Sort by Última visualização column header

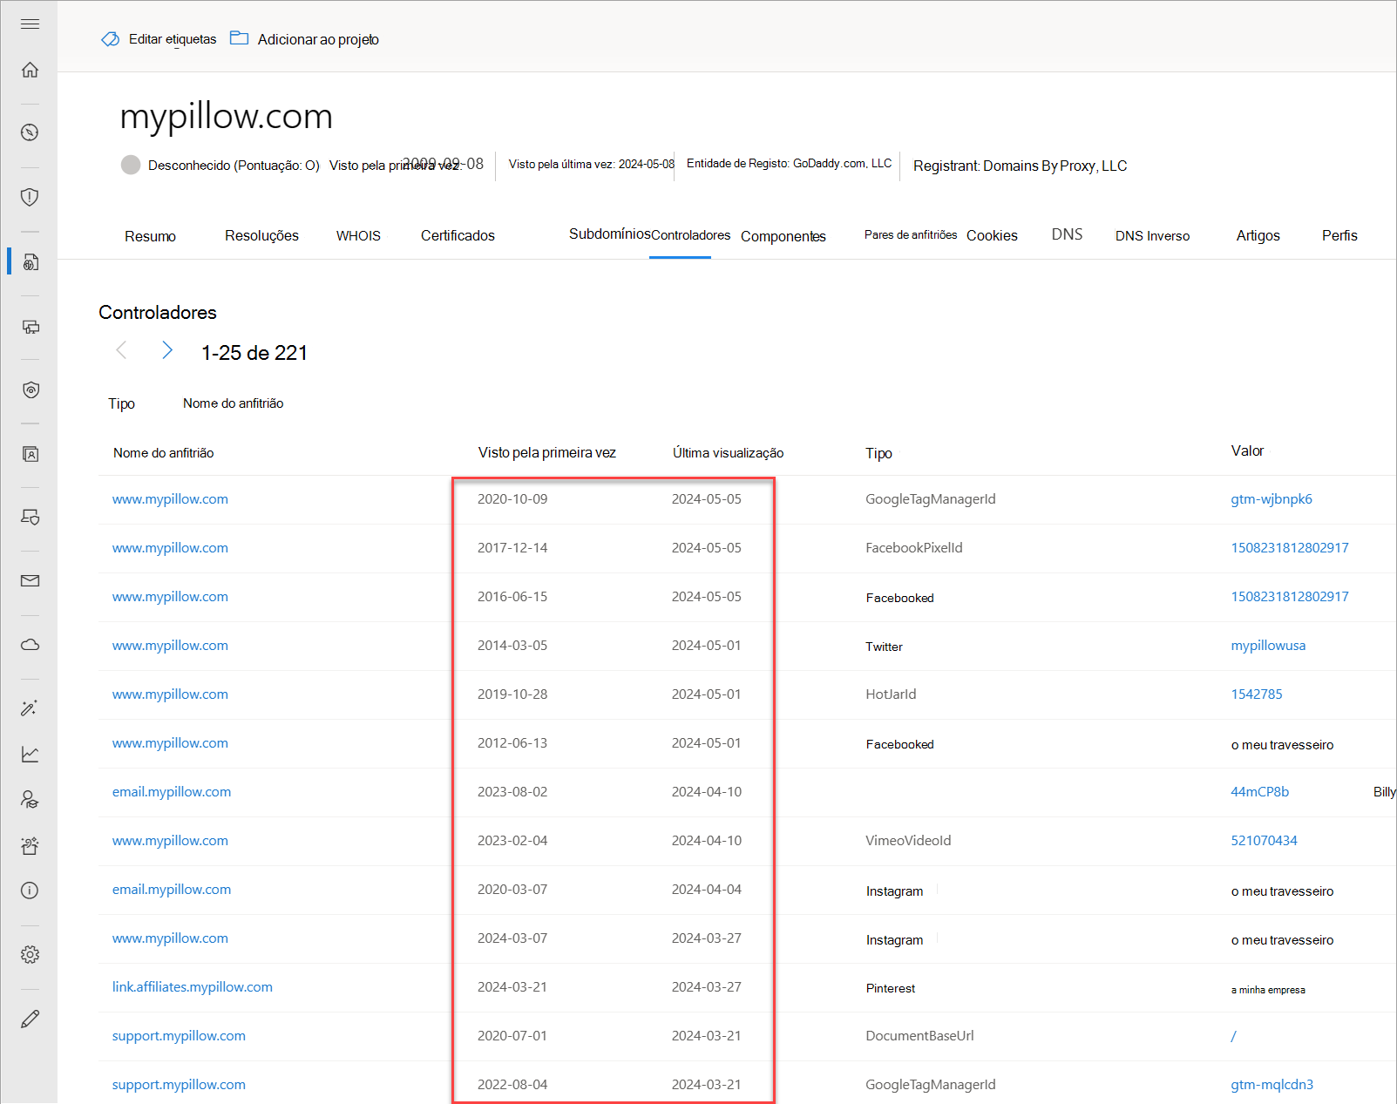[x=728, y=453]
